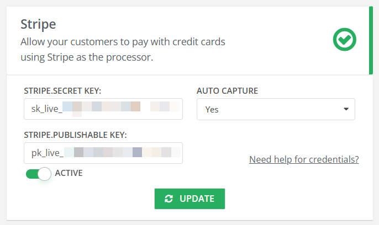379x225 pixels.
Task: Click the ACTIVE label beside the toggle
Action: tap(69, 173)
